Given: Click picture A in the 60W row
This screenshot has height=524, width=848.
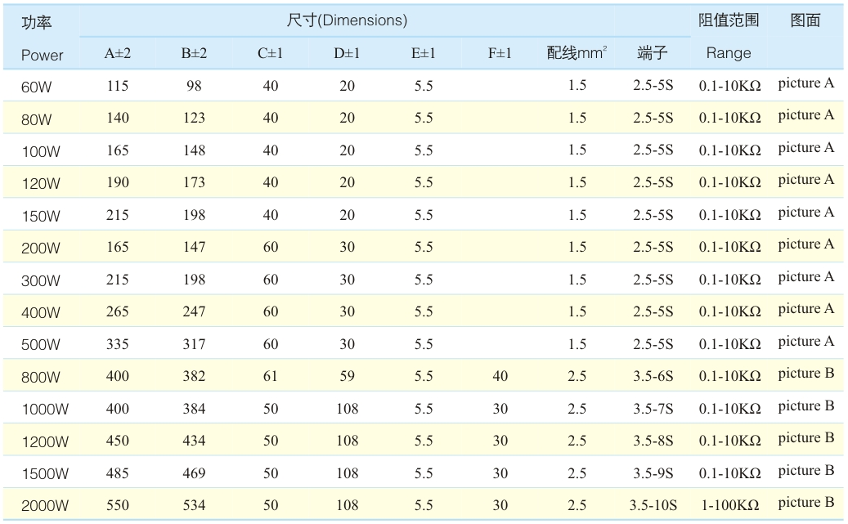Looking at the screenshot, I should coord(805,83).
